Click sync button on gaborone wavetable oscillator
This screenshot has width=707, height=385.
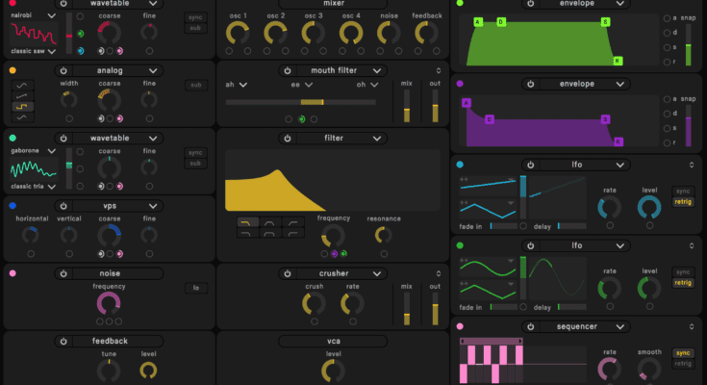tap(195, 152)
